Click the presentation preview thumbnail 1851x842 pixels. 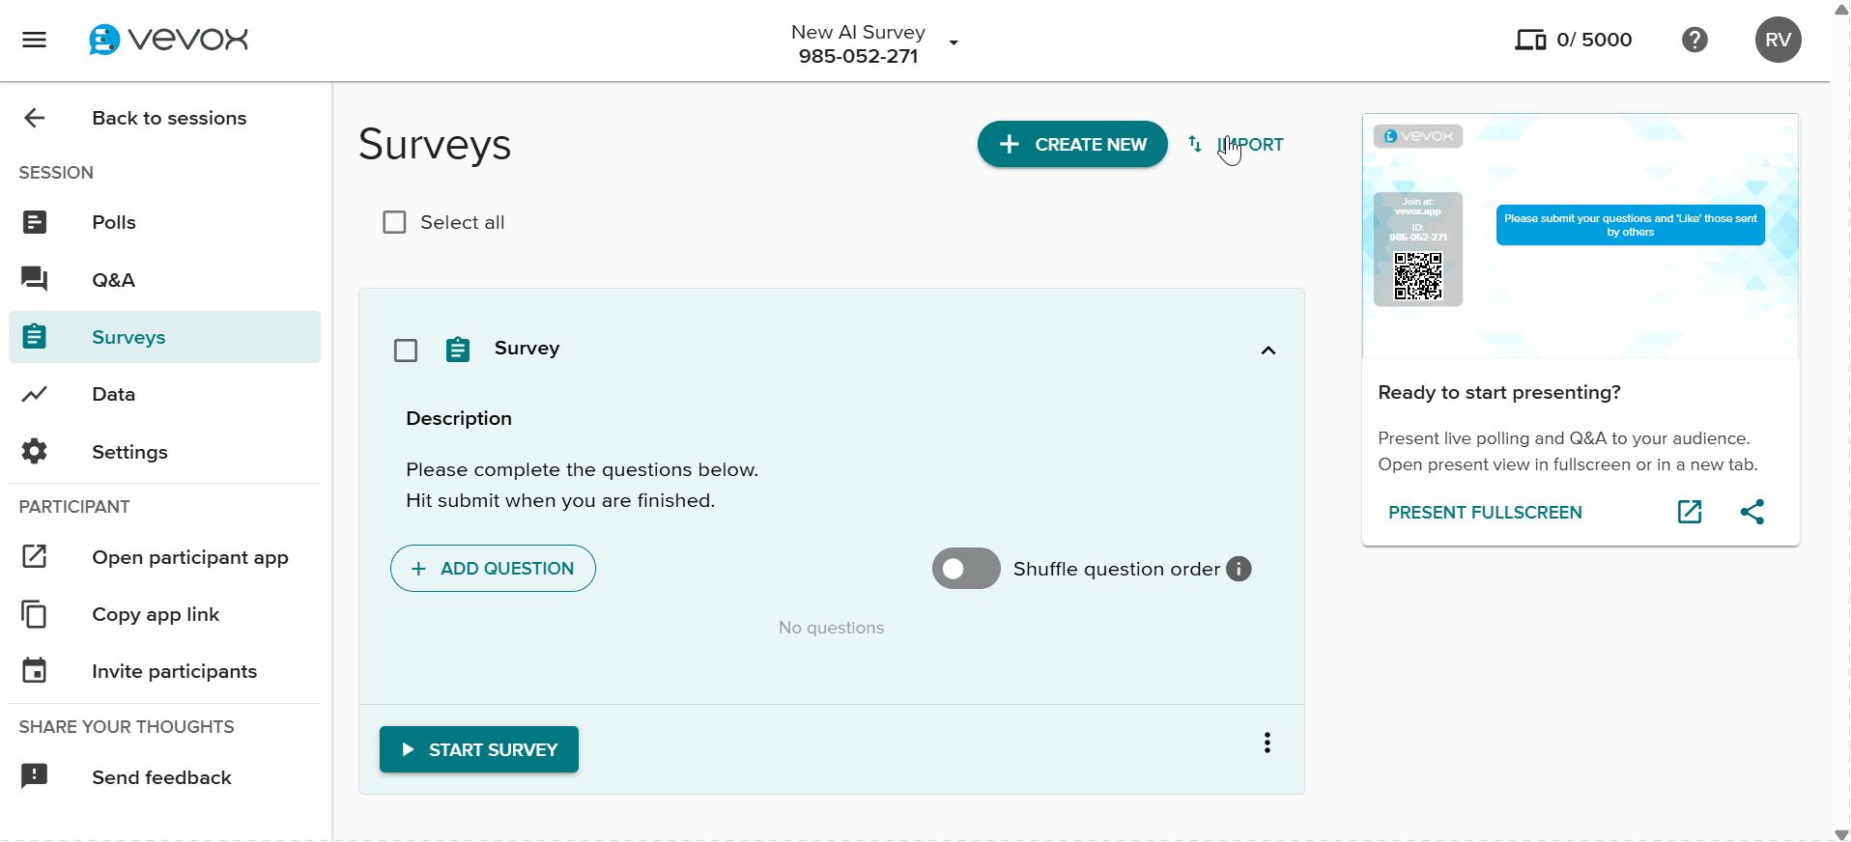tap(1580, 236)
